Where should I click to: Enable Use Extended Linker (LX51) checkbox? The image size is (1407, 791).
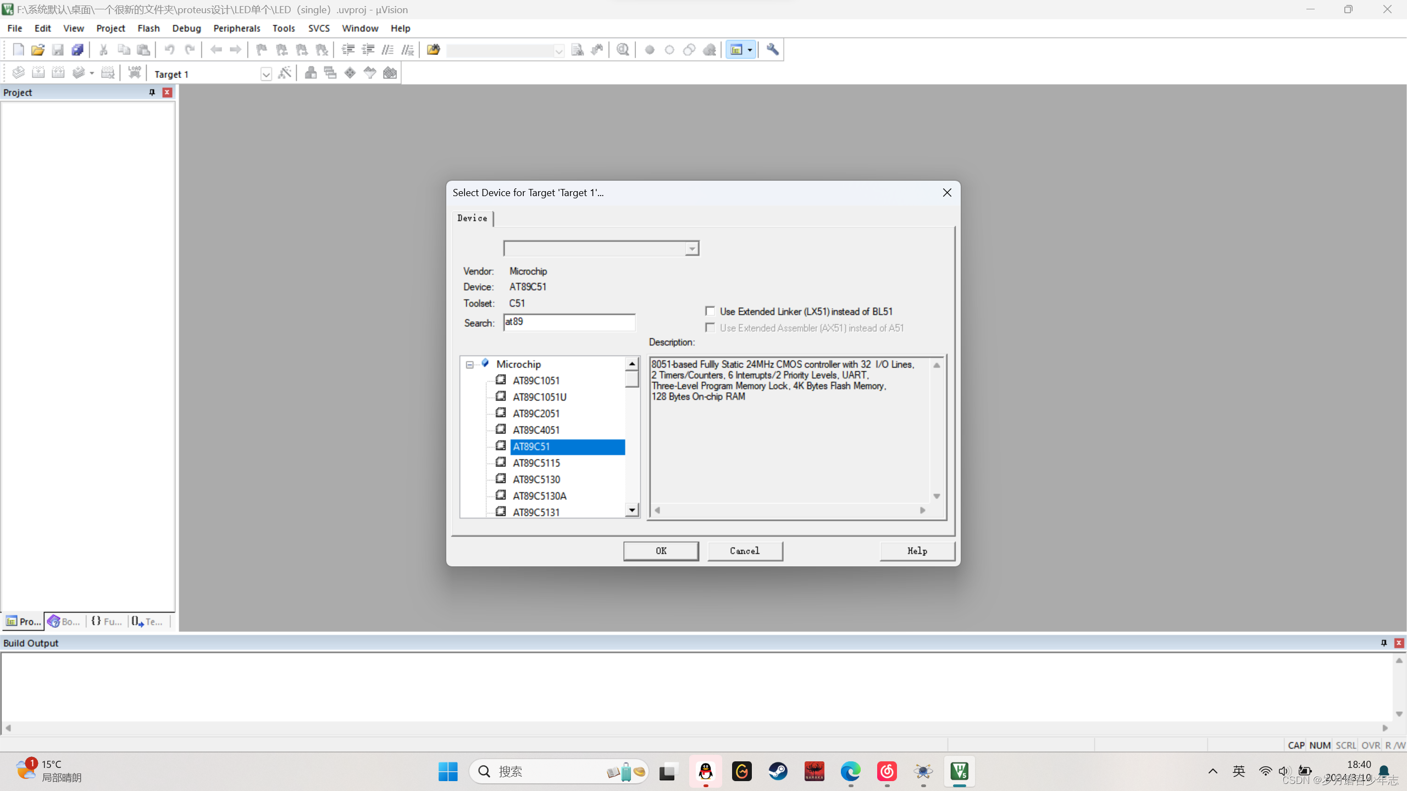coord(710,311)
